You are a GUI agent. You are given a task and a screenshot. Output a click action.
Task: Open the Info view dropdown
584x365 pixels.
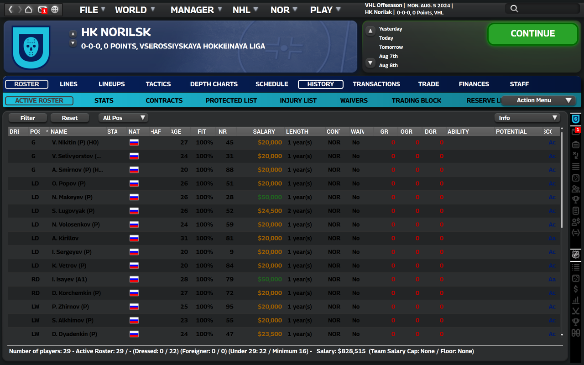(x=527, y=118)
